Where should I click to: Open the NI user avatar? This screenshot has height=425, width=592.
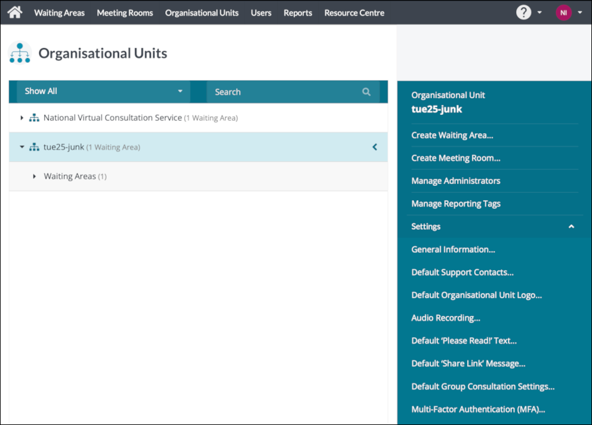[564, 12]
